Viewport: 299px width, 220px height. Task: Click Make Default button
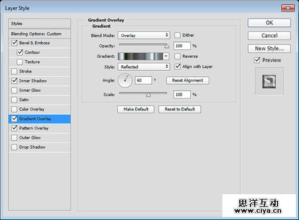click(136, 109)
